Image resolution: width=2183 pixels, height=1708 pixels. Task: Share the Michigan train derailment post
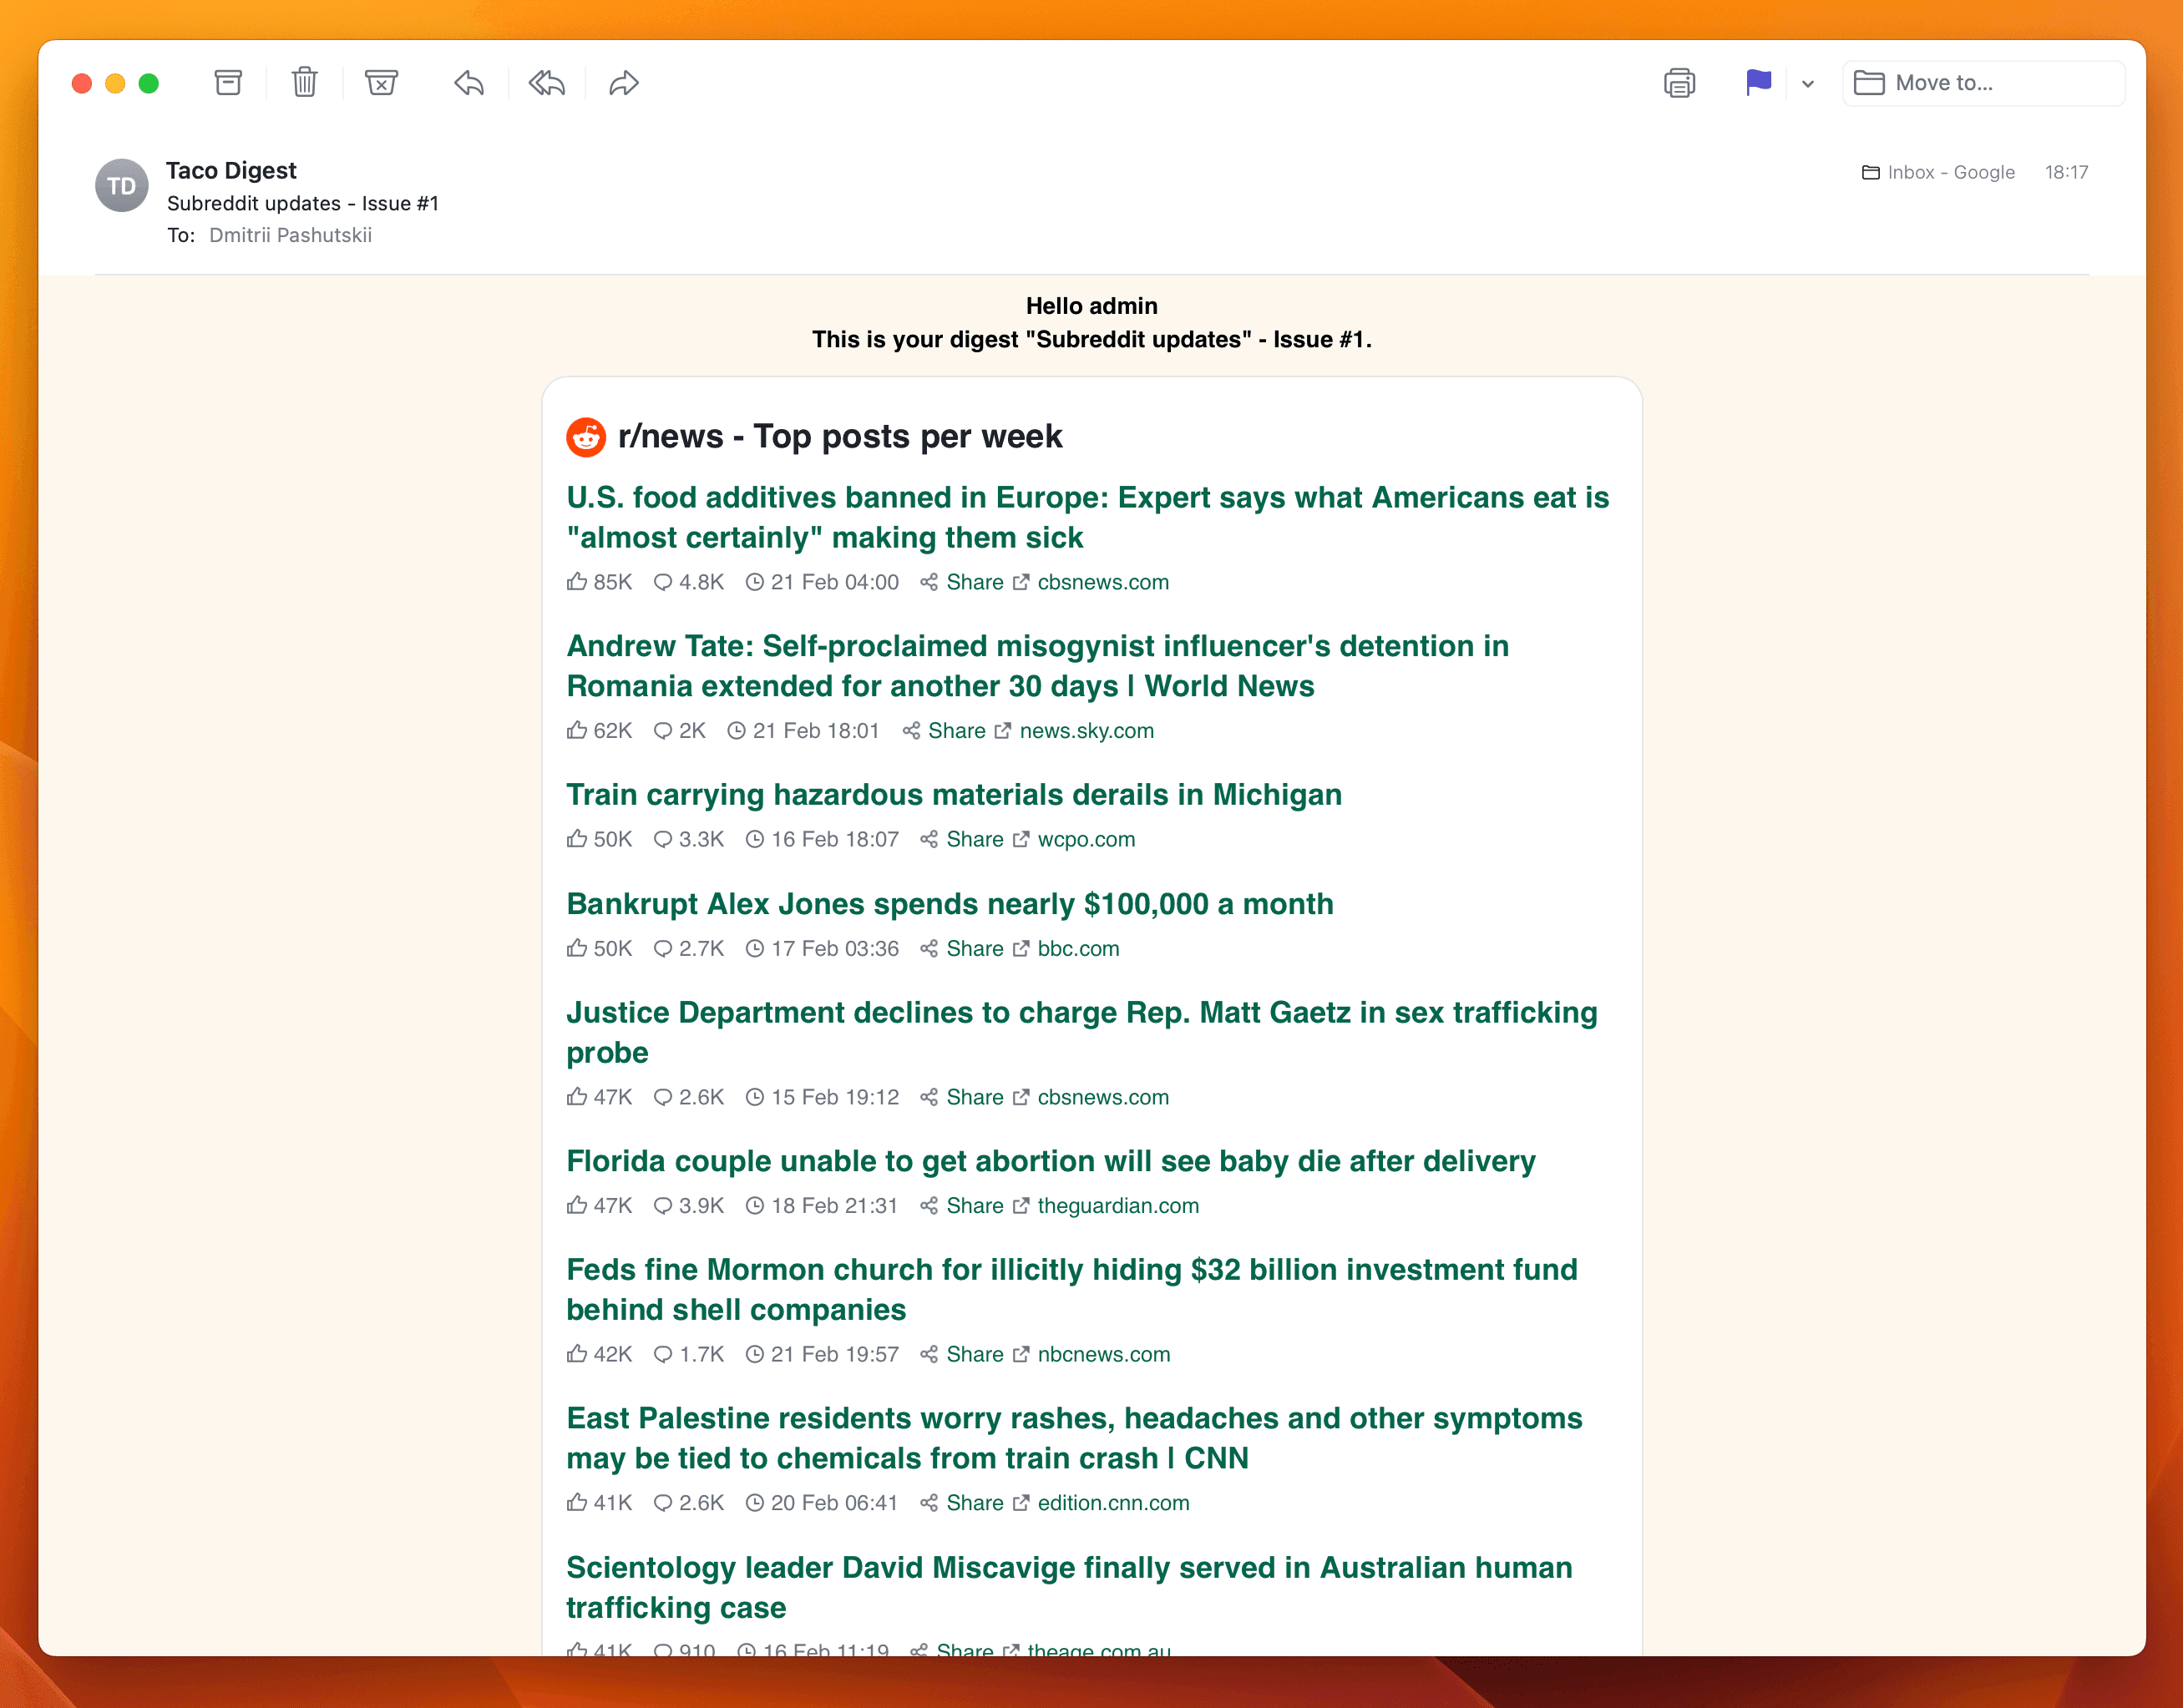pos(975,839)
